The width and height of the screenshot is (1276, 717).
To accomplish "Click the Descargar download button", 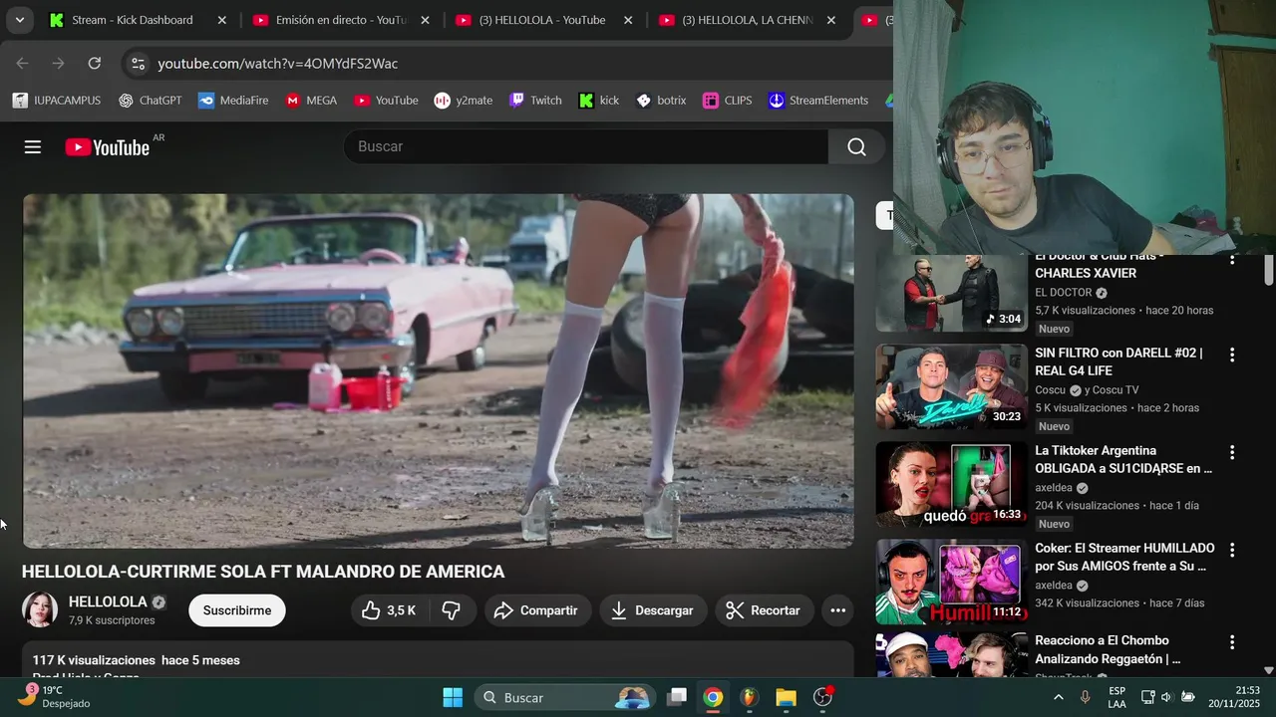I will [x=653, y=610].
